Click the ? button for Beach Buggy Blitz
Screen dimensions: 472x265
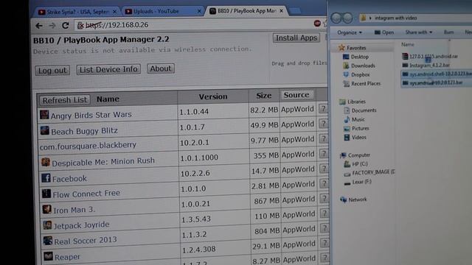(323, 124)
